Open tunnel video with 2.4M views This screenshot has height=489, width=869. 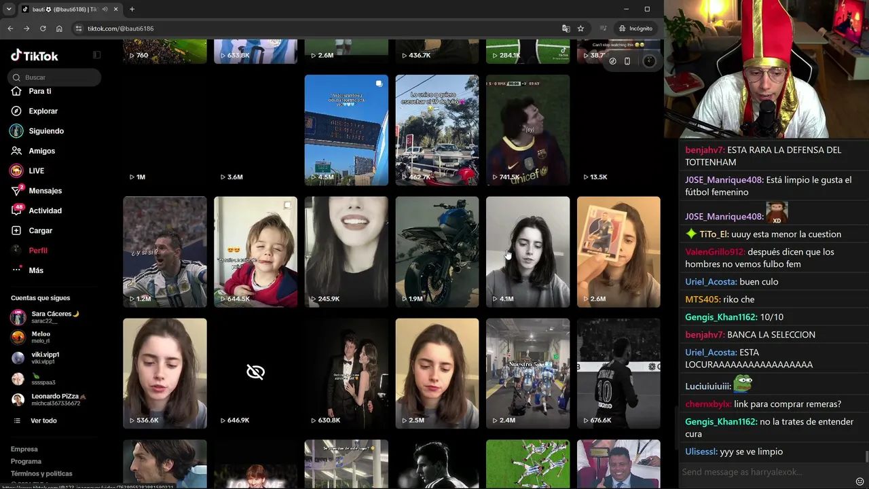(528, 374)
